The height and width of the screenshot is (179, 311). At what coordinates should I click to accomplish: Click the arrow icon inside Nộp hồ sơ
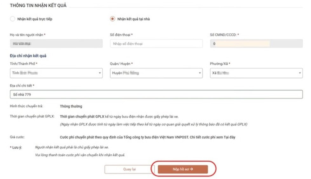192,169
